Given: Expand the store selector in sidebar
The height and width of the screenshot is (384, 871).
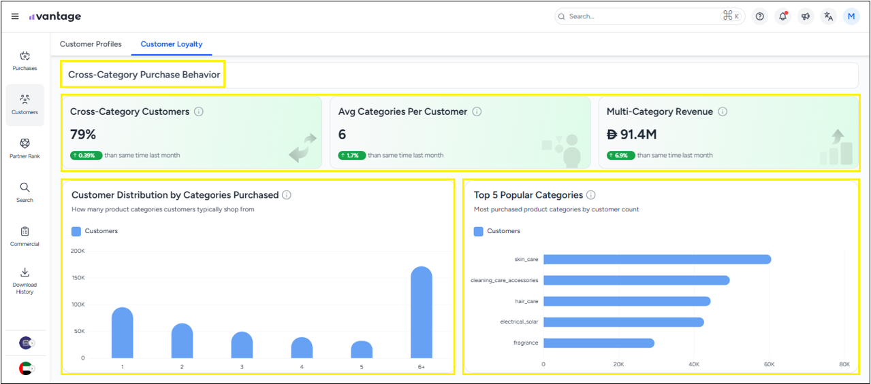Looking at the screenshot, I should click(27, 343).
